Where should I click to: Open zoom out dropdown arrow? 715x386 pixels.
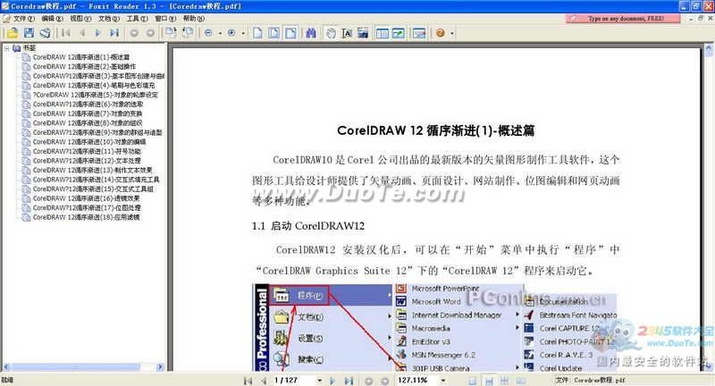220,33
